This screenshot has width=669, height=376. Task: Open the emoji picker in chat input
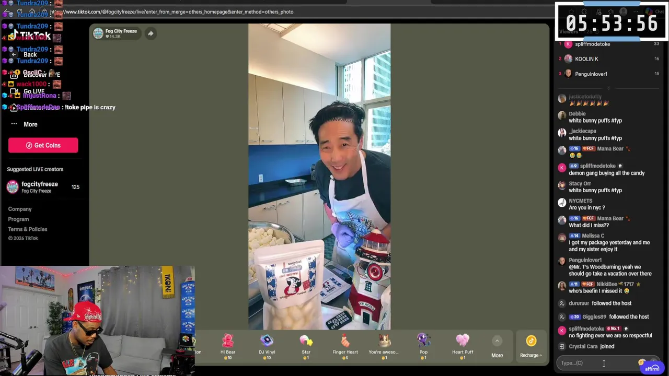pos(641,362)
